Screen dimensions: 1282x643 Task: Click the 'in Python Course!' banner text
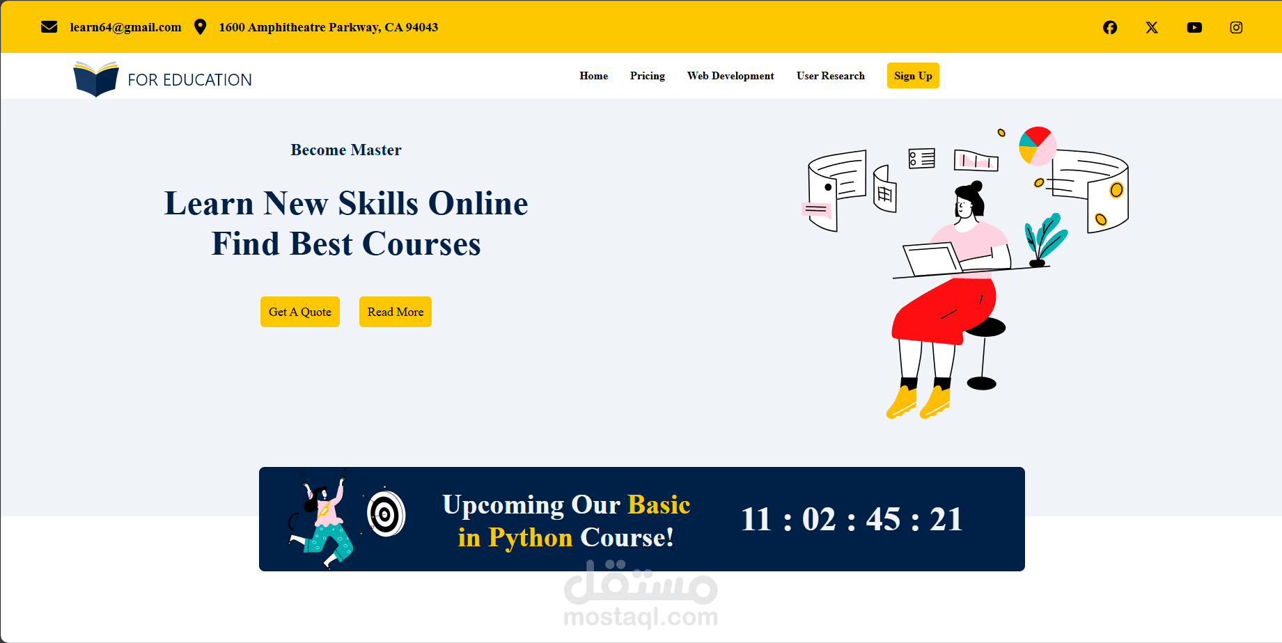coord(565,537)
